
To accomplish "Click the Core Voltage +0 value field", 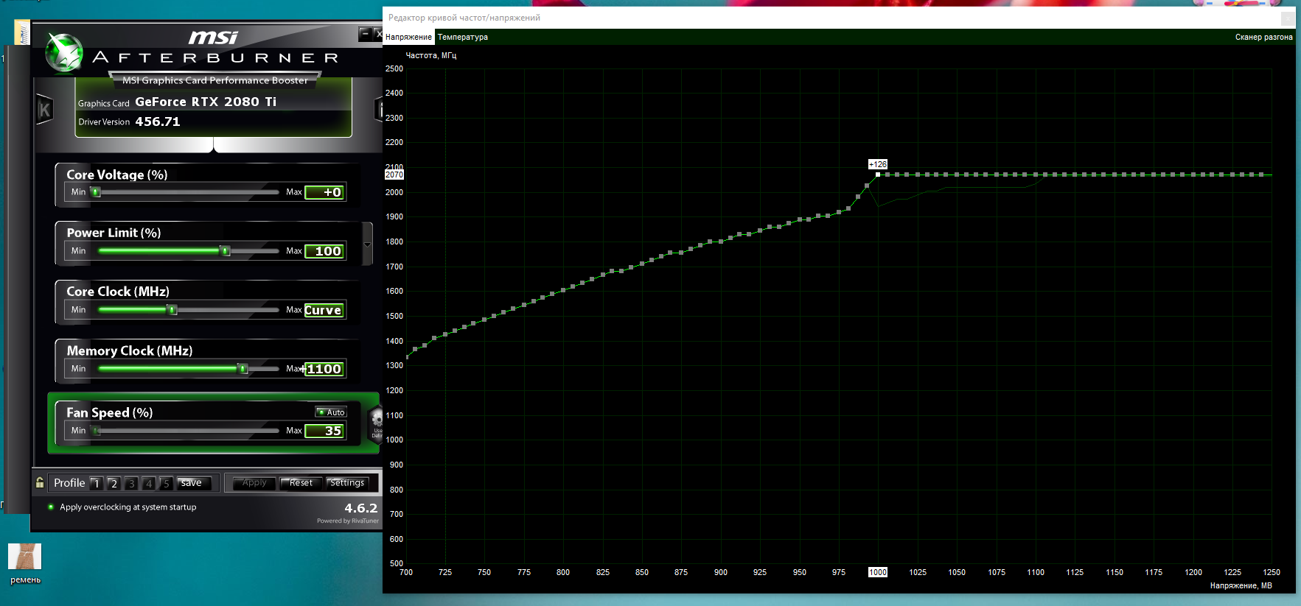I will [325, 192].
